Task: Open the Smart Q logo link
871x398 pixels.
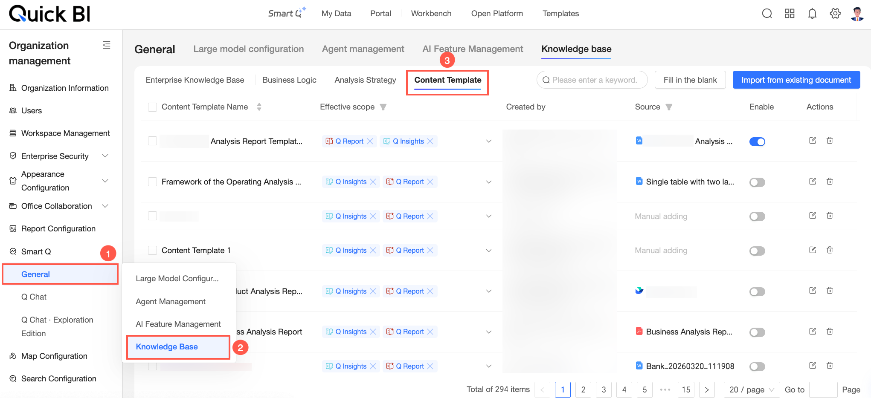Action: (x=287, y=13)
